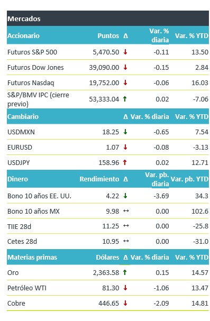Screen dimensions: 210x321
Task: Click the sideways arrow beside TIIE 28d
Action: [x=126, y=226]
